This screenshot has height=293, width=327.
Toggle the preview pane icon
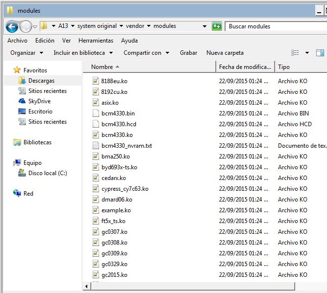[320, 53]
